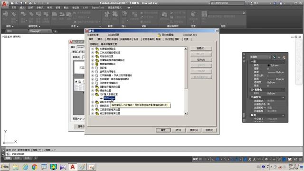The height and width of the screenshot is (171, 304).
Task: Open the Express Tools ribbon tab
Action: pos(98,8)
